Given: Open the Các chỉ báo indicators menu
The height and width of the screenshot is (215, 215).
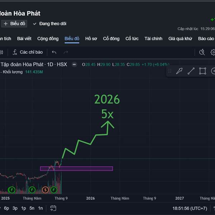Looking at the screenshot, I should 28,52.
